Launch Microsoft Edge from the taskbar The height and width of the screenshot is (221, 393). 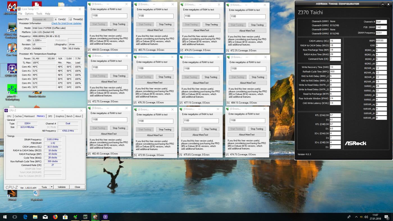tap(25, 217)
